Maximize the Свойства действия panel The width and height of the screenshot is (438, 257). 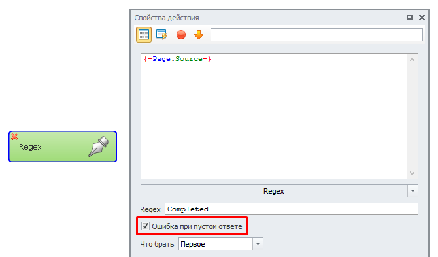tap(409, 17)
